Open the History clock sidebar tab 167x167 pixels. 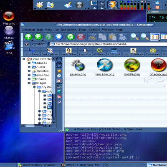click(59, 76)
